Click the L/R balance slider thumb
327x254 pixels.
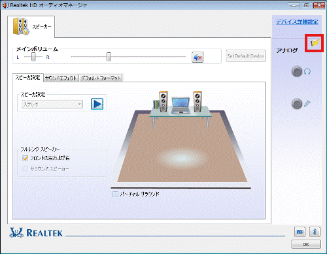33,57
